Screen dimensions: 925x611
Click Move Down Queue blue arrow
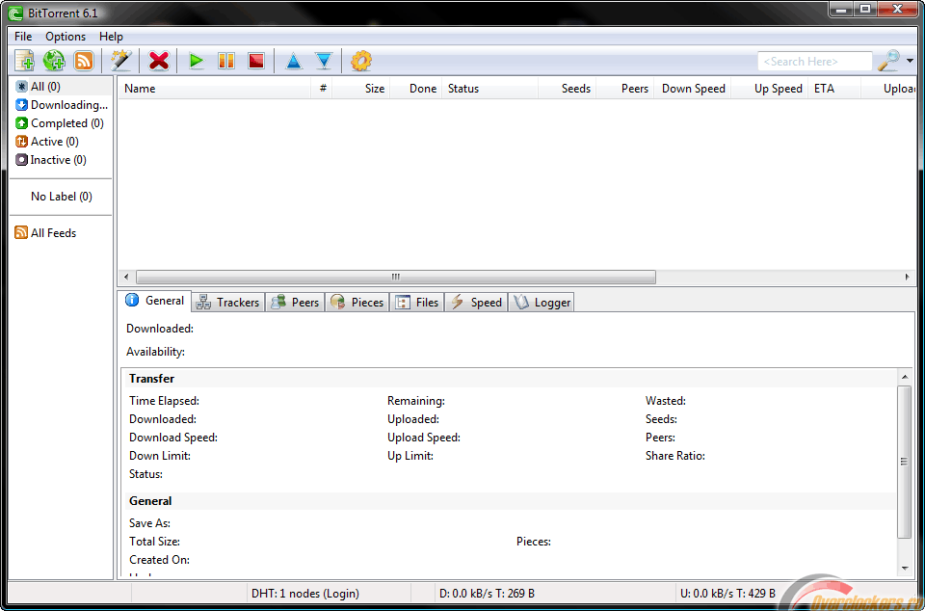click(324, 62)
